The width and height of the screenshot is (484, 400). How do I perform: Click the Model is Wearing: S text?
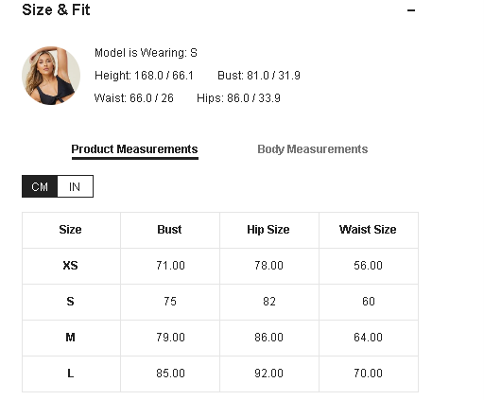click(x=146, y=53)
